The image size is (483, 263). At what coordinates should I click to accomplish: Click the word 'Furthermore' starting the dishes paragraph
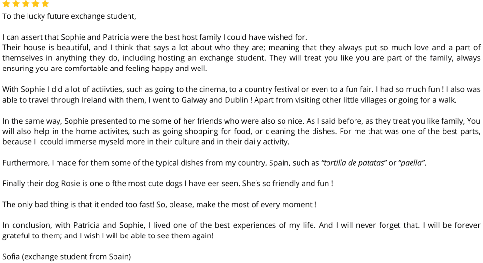point(25,163)
